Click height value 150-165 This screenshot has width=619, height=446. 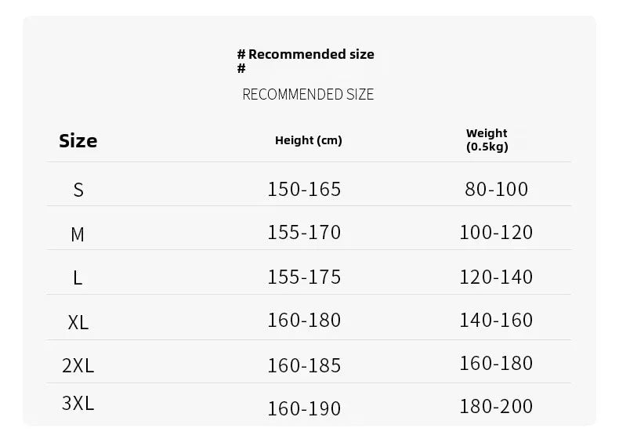click(x=304, y=189)
